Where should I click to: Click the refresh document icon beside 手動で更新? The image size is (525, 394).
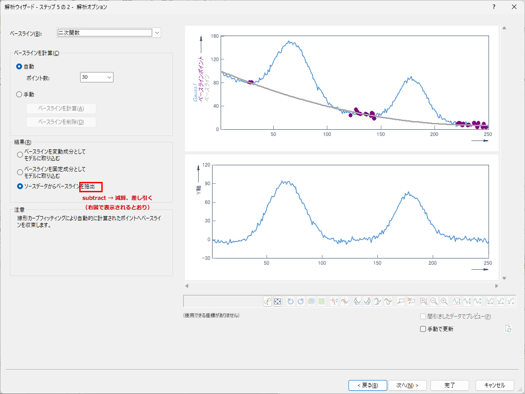point(508,329)
